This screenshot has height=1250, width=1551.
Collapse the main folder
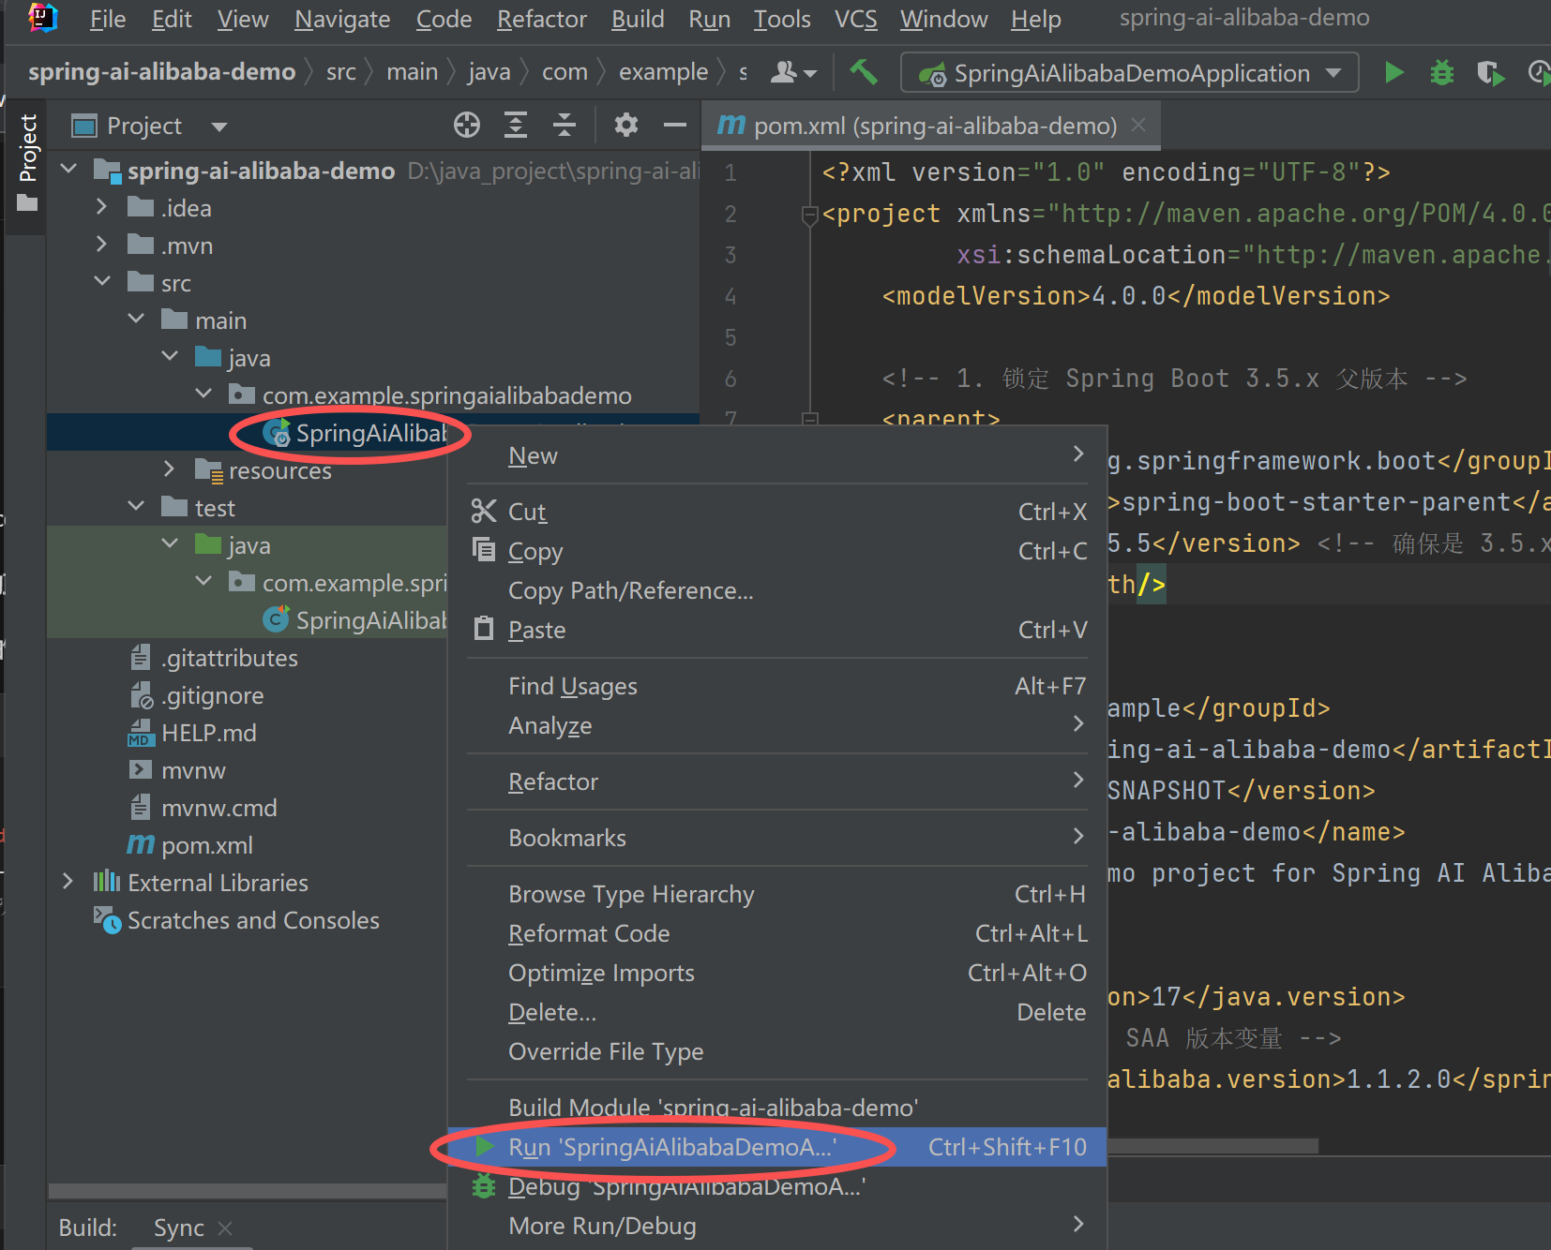pos(136,320)
